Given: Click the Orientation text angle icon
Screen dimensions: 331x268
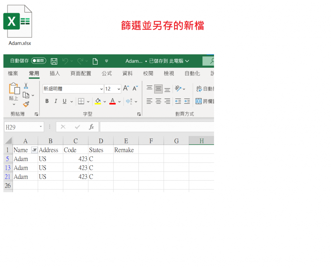Looking at the screenshot, I should pyautogui.click(x=178, y=89).
